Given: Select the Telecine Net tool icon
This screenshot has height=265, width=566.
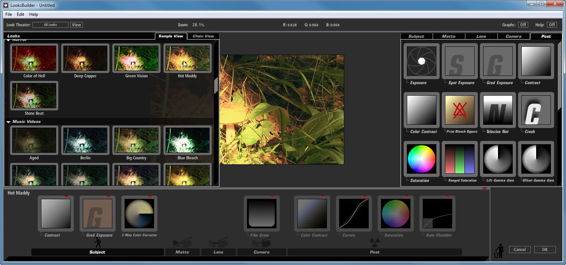Looking at the screenshot, I should pos(498,110).
